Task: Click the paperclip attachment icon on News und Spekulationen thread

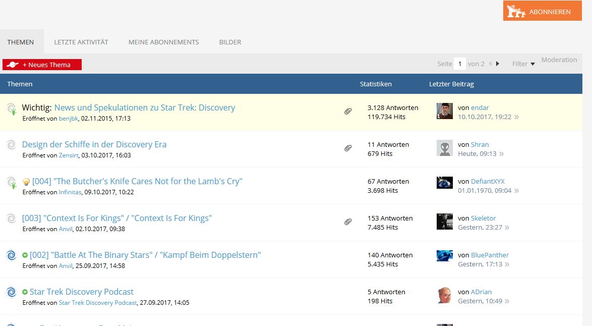Action: pyautogui.click(x=348, y=112)
